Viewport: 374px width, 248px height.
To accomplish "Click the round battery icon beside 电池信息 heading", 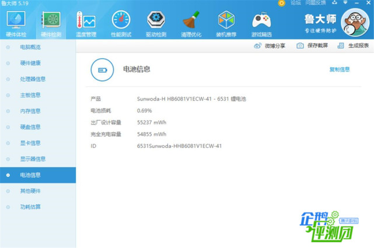I will tap(102, 70).
